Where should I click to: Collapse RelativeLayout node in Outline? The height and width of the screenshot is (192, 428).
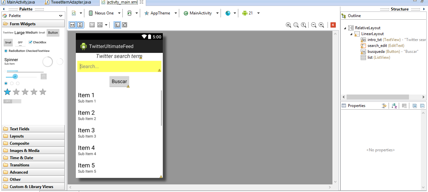tap(345, 28)
